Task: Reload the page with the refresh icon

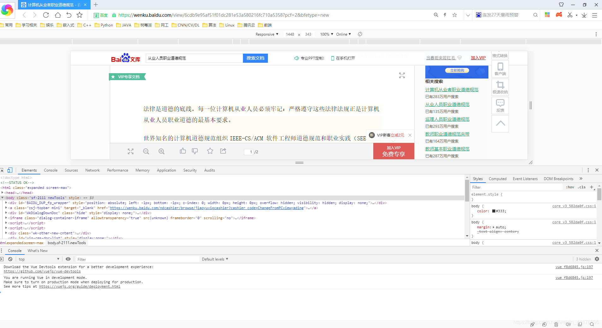Action: pyautogui.click(x=46, y=15)
